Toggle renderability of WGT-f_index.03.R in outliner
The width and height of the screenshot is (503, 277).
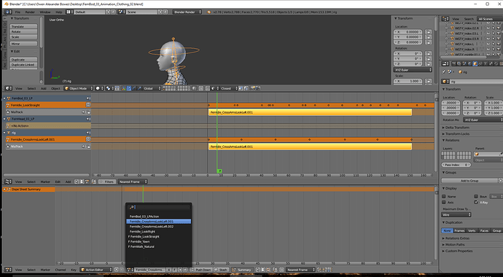pyautogui.click(x=499, y=39)
